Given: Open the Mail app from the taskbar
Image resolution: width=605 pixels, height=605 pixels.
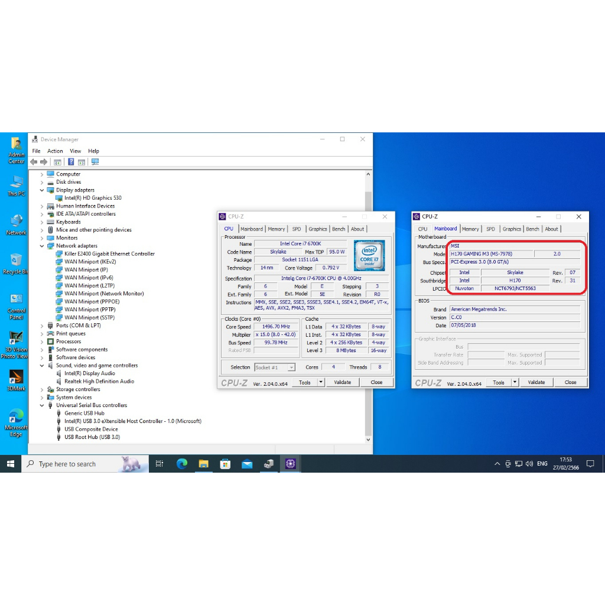Looking at the screenshot, I should 247,464.
